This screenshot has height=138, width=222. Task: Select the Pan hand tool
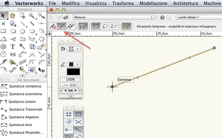[x=13, y=15]
